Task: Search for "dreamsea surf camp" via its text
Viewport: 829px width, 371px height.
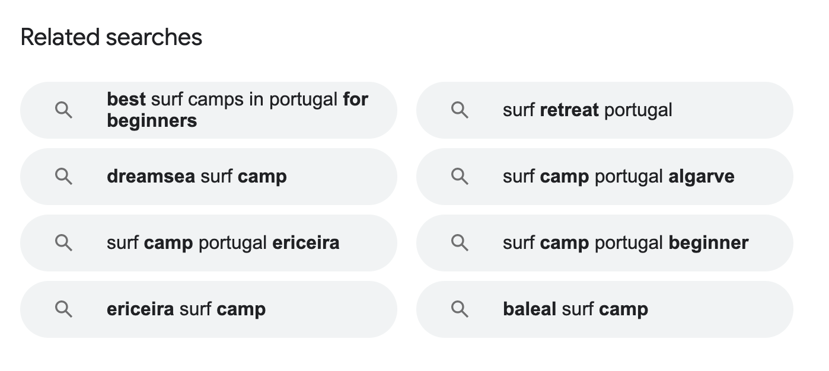Action: tap(196, 177)
